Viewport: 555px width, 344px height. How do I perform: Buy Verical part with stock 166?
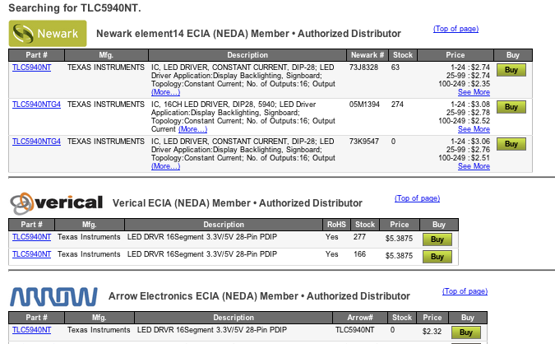[437, 257]
